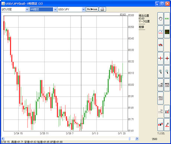The image size is (171, 144).
Task: Open the NEWS panel button
Action: pyautogui.click(x=167, y=19)
